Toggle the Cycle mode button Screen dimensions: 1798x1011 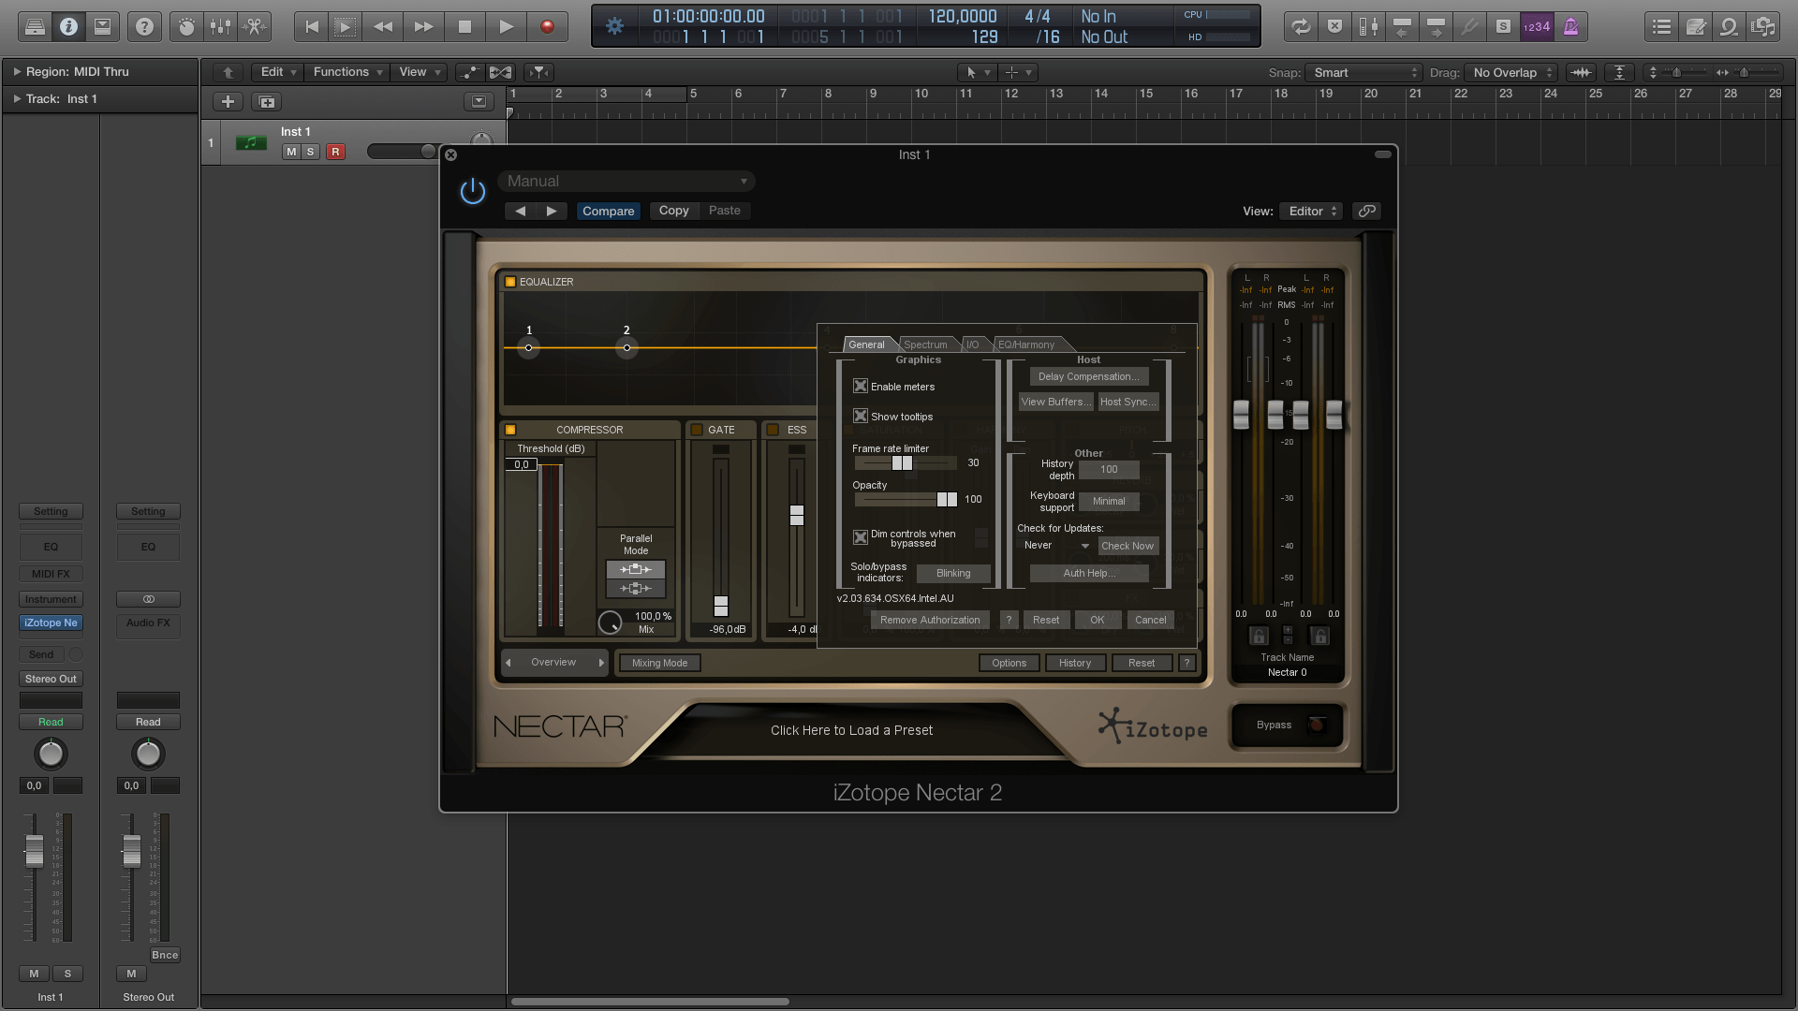1301,27
